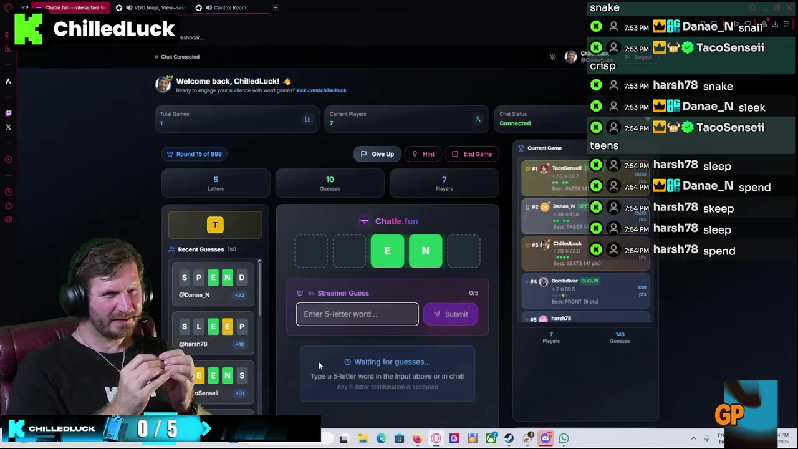Viewport: 798px width, 449px height.
Task: Click the player icon in Current Players card
Action: (x=478, y=119)
